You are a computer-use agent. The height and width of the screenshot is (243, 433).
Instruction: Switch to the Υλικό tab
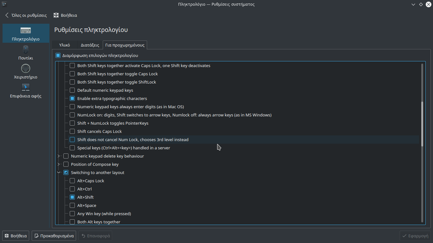(x=64, y=45)
